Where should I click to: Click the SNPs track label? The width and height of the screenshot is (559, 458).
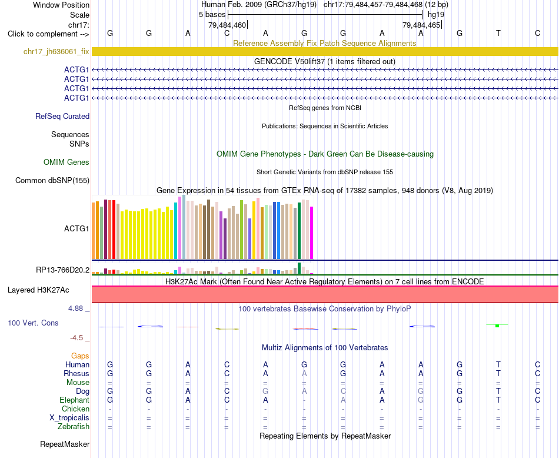point(79,144)
